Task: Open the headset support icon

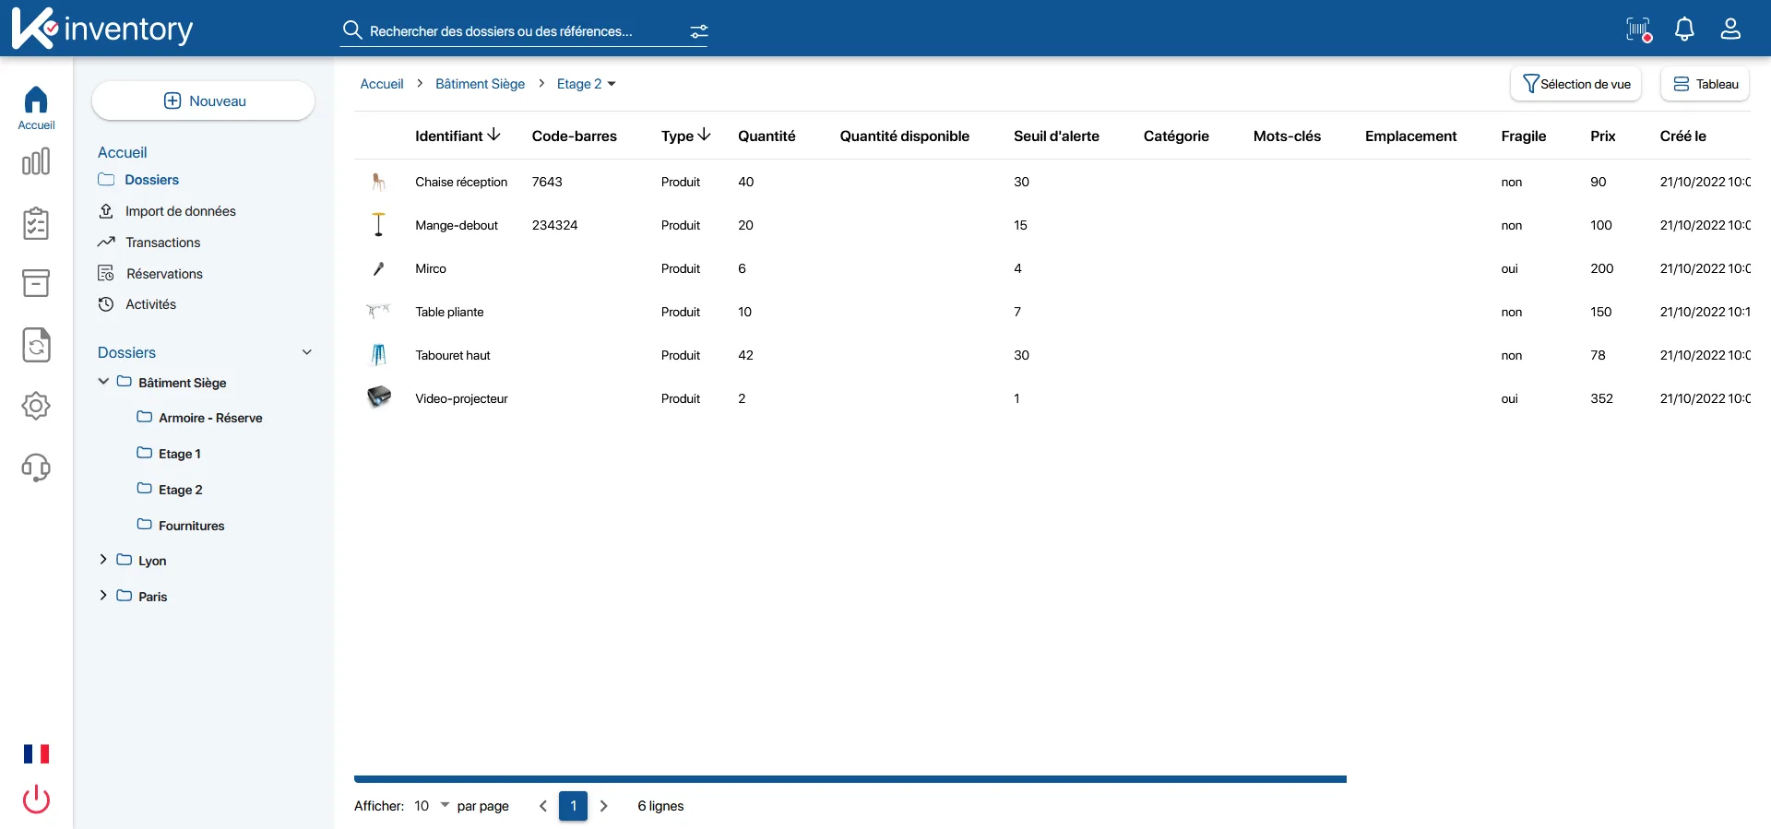Action: [36, 468]
